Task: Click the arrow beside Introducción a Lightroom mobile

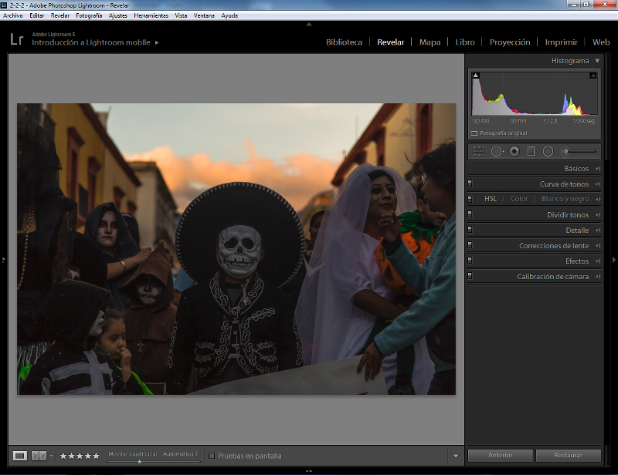Action: click(x=157, y=42)
